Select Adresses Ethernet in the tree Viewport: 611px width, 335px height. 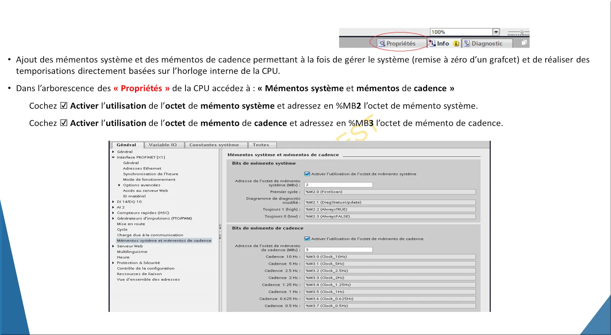(142, 168)
